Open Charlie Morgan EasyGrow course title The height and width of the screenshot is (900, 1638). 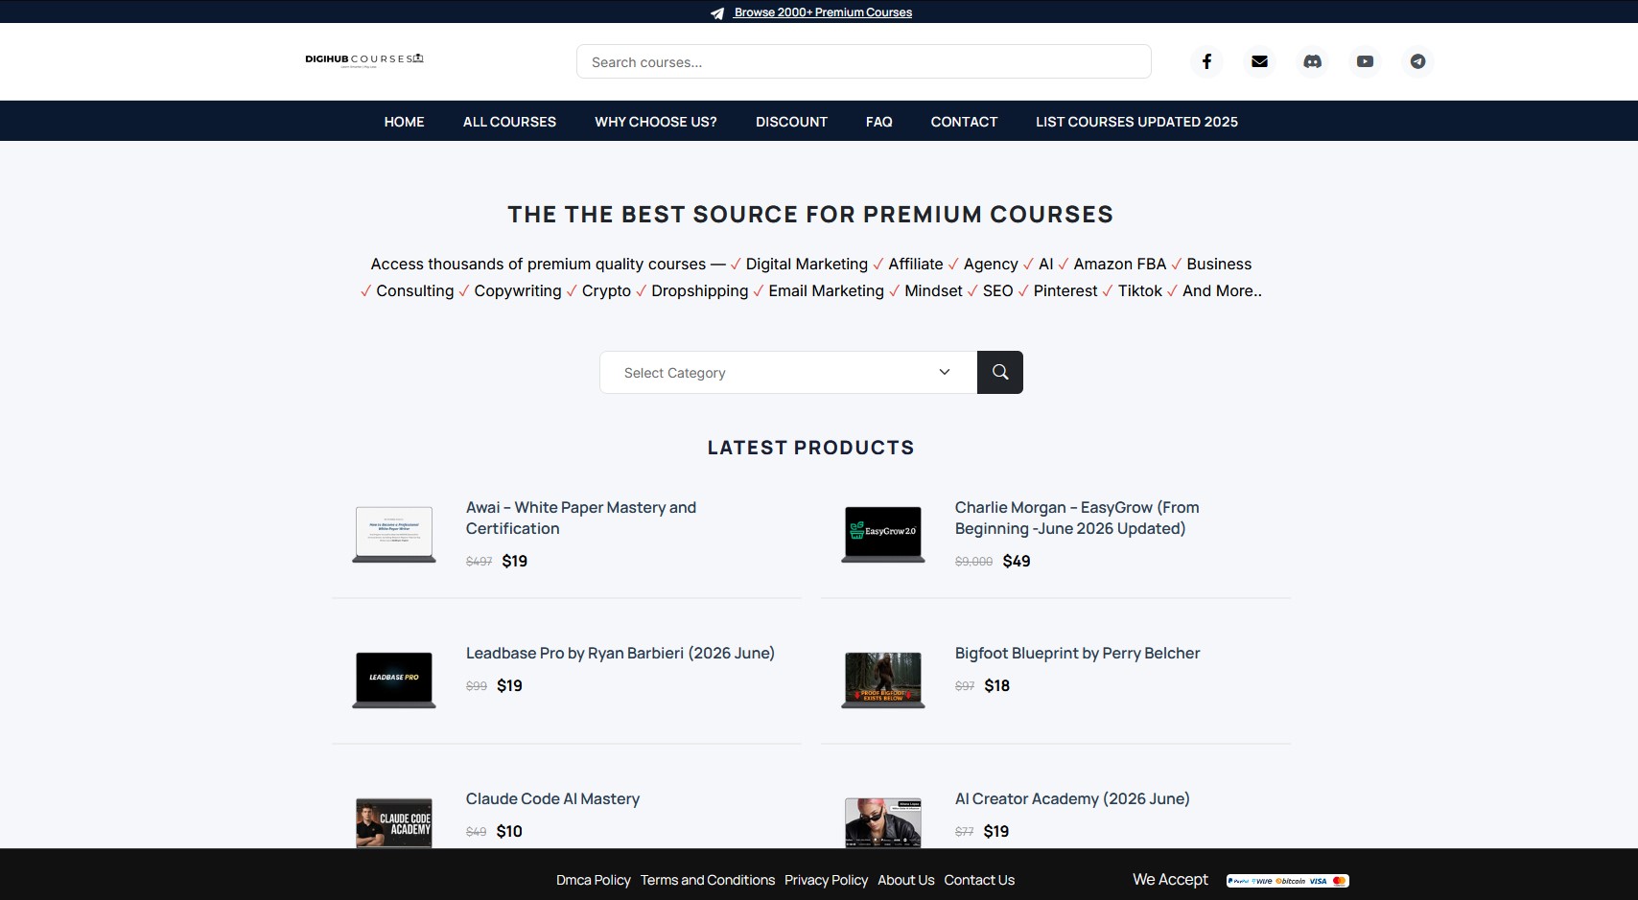[1077, 518]
